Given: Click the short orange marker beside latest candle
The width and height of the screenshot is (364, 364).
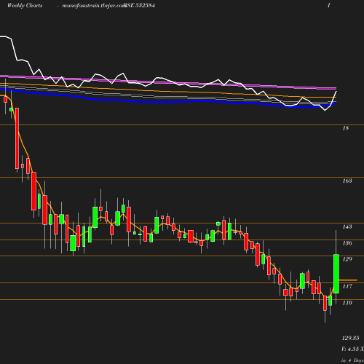Looking at the screenshot, I should [x=348, y=280].
